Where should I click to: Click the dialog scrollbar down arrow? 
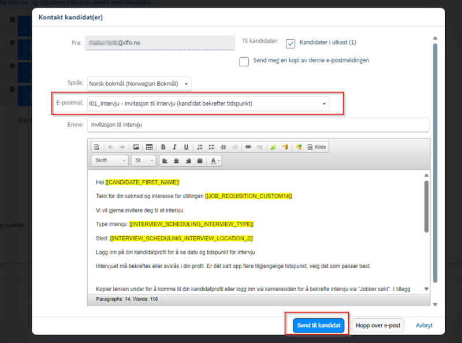click(x=435, y=305)
